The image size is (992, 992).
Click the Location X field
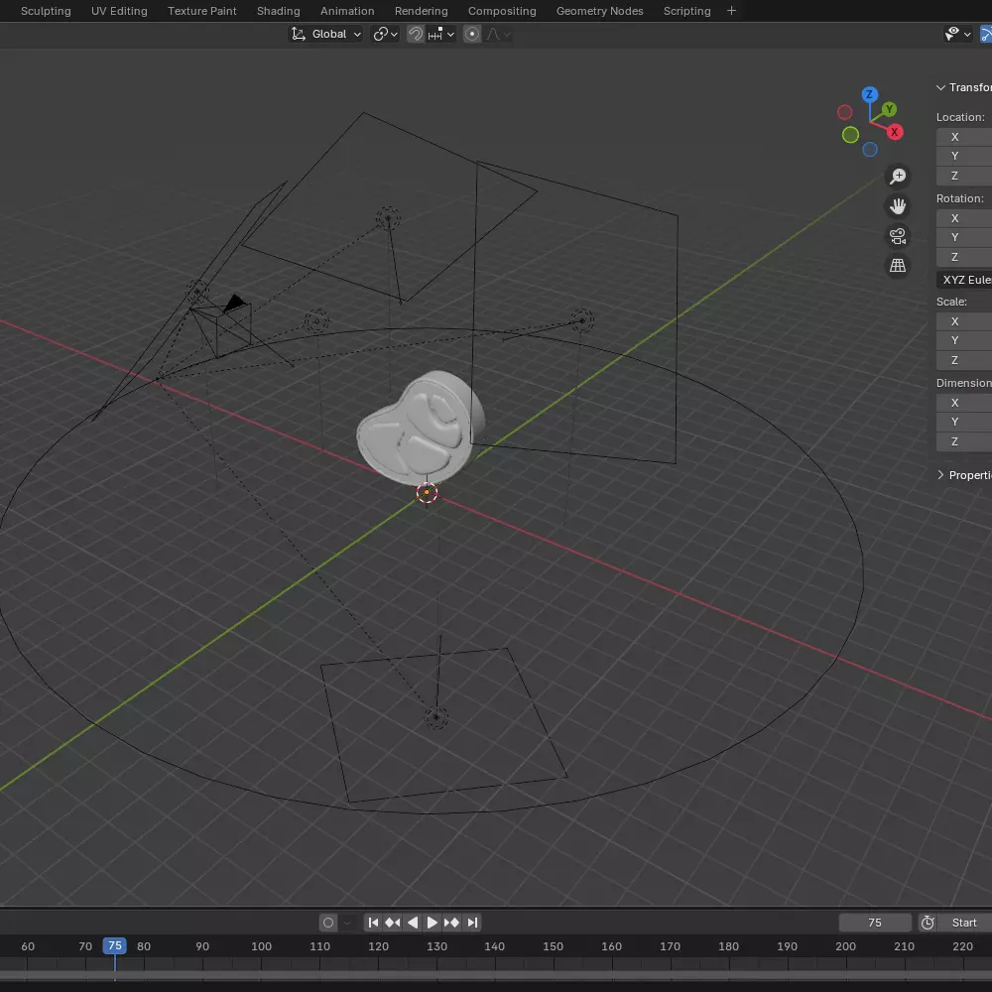tap(964, 137)
